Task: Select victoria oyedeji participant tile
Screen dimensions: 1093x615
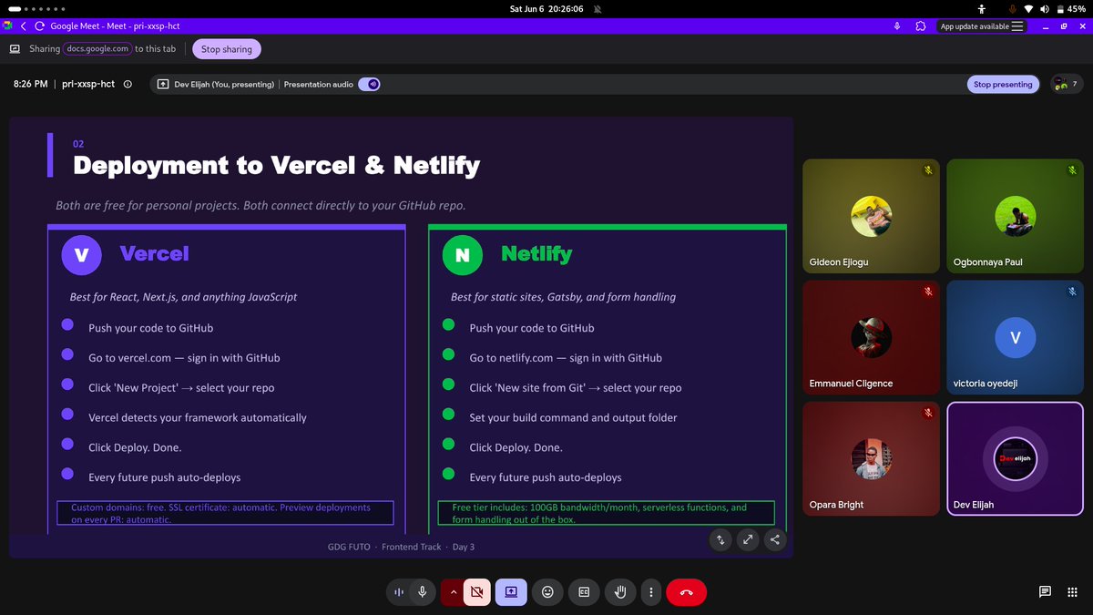Action: [x=1015, y=337]
